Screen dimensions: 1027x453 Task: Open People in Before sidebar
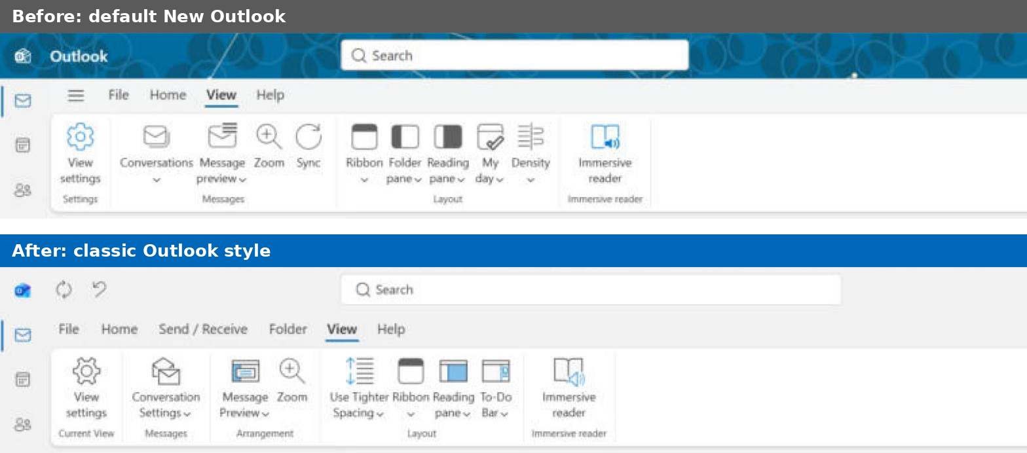[x=23, y=190]
